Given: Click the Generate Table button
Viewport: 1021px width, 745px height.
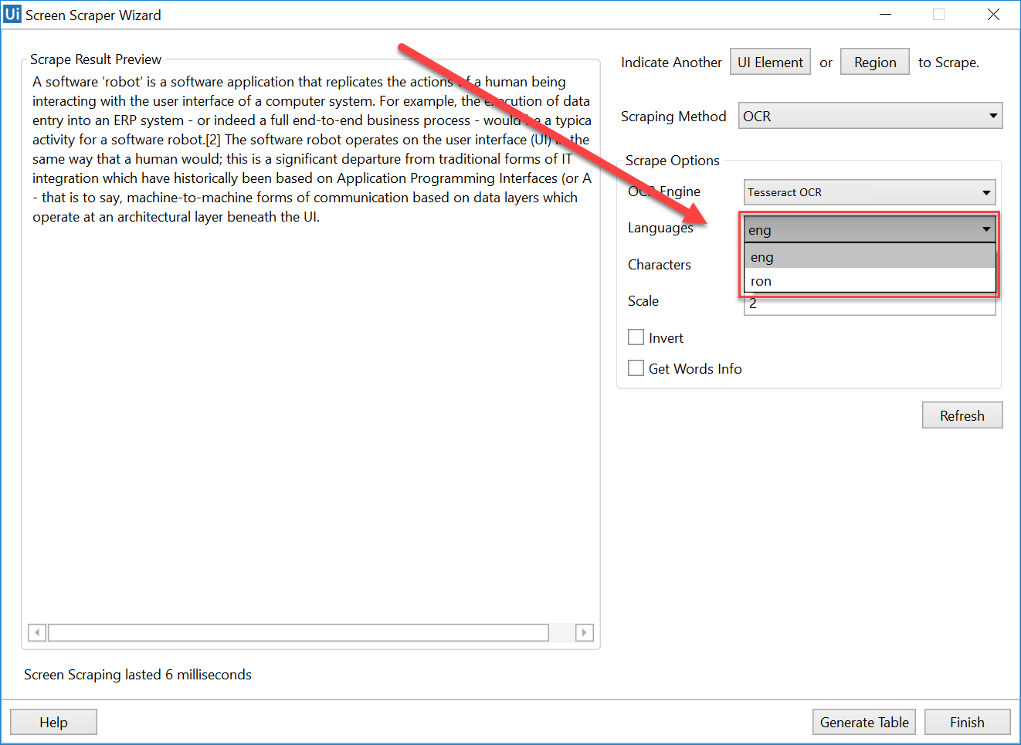Looking at the screenshot, I should tap(864, 722).
